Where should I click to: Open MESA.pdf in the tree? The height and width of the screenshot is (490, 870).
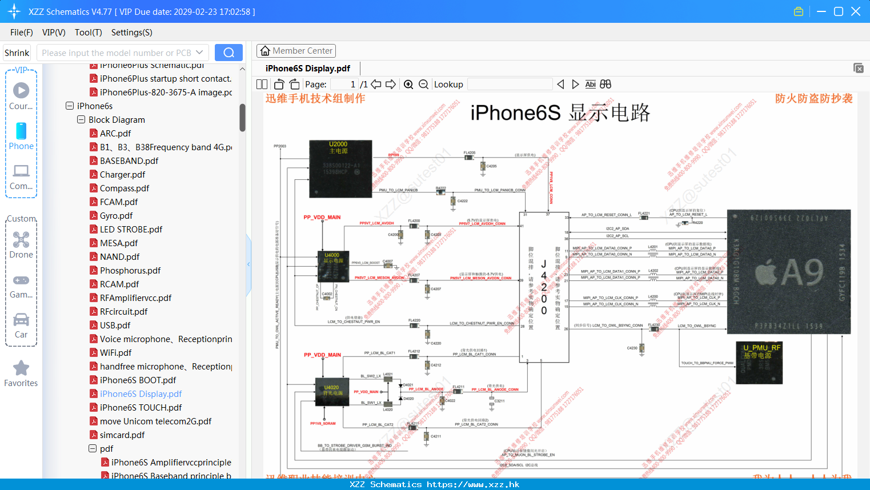pos(119,243)
